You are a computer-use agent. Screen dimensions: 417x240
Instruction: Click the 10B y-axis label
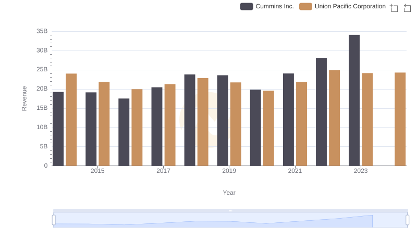tap(42, 127)
